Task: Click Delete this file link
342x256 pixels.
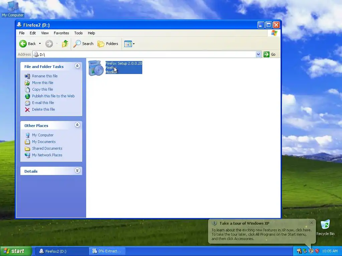Action: coord(43,109)
